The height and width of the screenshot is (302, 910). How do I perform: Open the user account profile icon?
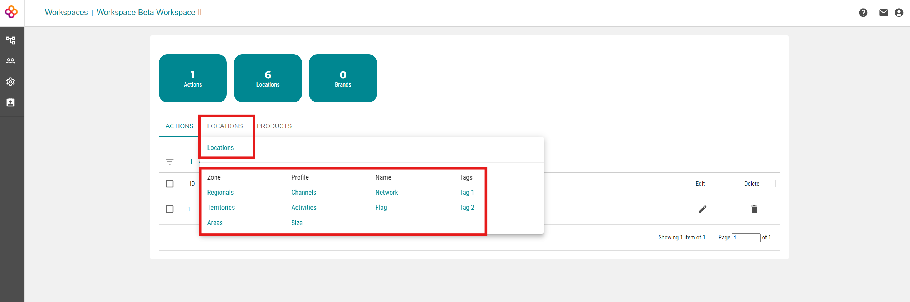tap(899, 13)
